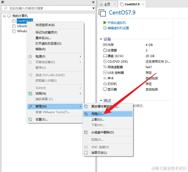The image size is (188, 172).
Task: Click the USB controller icon
Action: 105,73
